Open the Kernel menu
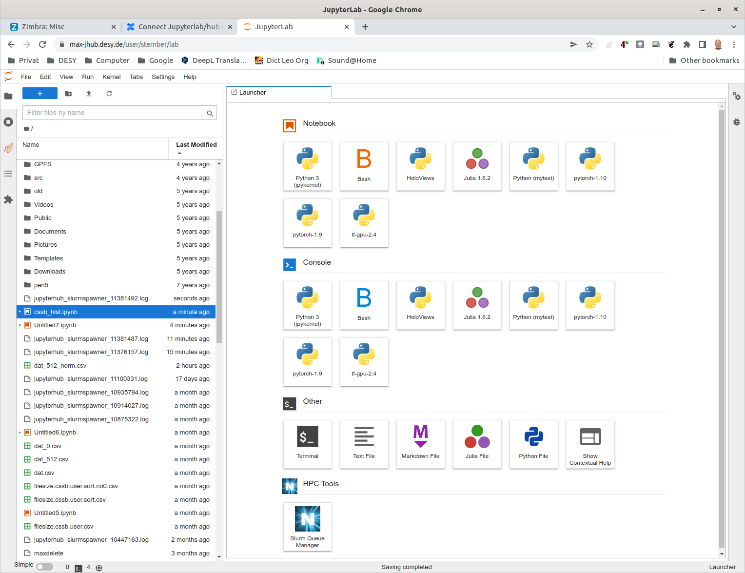This screenshot has width=745, height=573. (x=111, y=77)
